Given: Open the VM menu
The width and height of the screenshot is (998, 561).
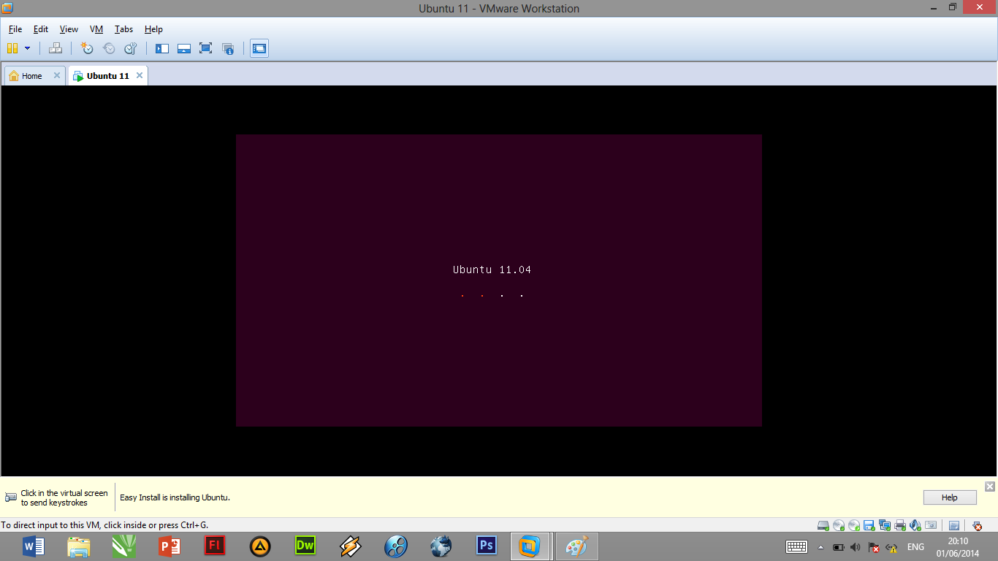Looking at the screenshot, I should (96, 29).
